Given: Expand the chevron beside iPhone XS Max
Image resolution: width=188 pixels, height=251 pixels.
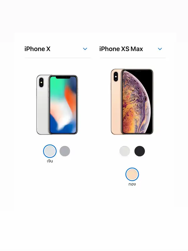Looking at the screenshot, I should [160, 49].
